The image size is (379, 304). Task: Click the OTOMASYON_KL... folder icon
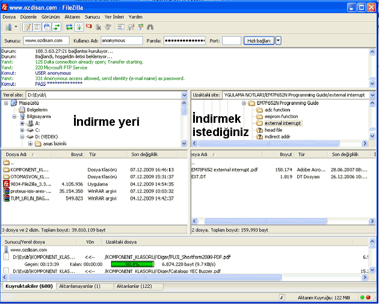[x=6, y=177]
